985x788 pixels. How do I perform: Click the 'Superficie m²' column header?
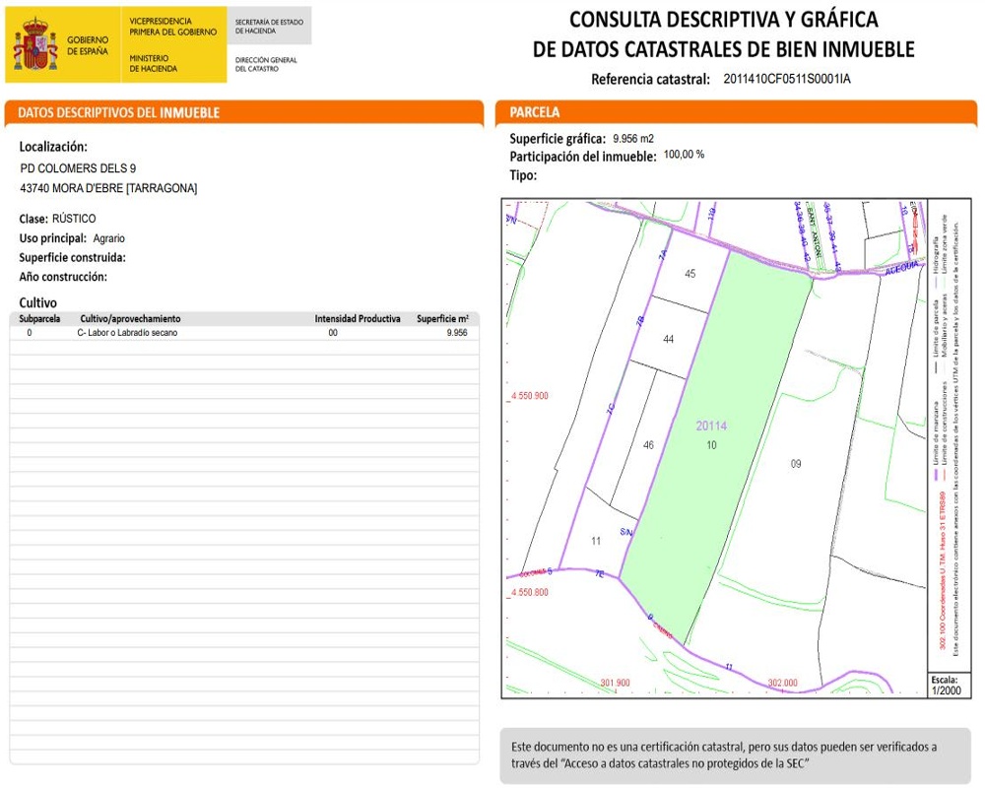[442, 318]
